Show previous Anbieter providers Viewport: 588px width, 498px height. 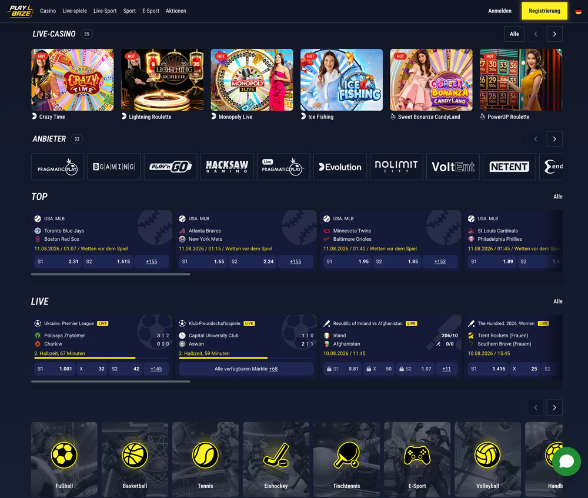pos(536,139)
